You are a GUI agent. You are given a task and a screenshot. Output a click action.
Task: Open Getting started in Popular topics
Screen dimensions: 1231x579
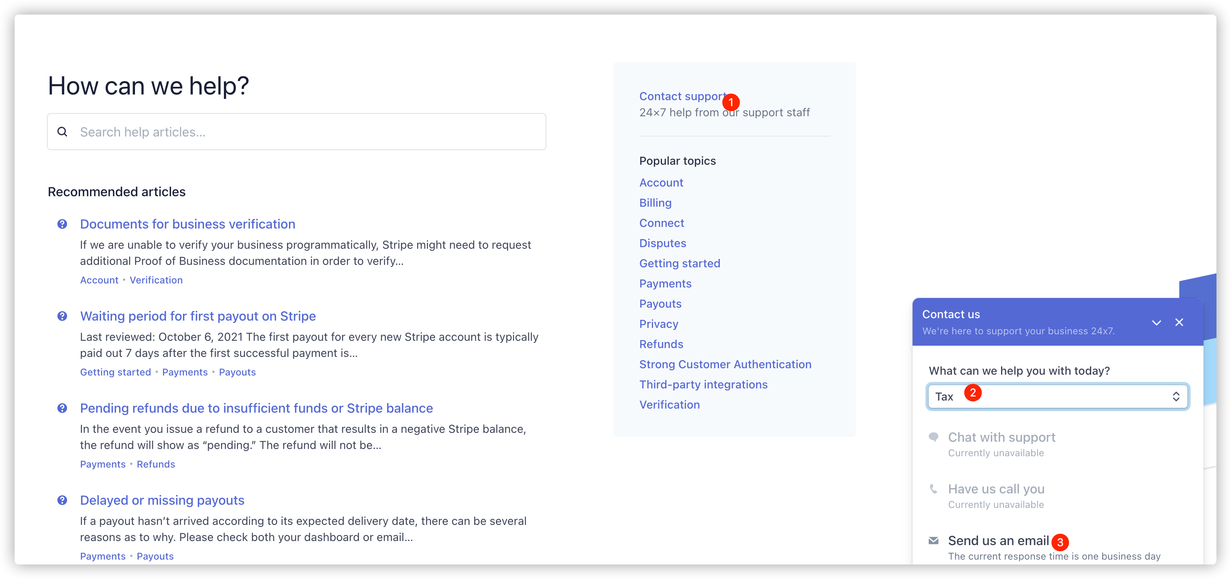(679, 264)
